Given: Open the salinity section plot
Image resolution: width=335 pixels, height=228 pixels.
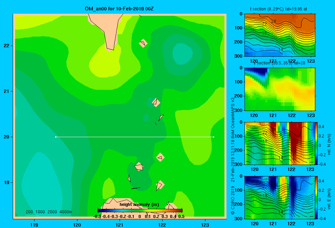Looking at the screenshot, I should click(x=280, y=89).
